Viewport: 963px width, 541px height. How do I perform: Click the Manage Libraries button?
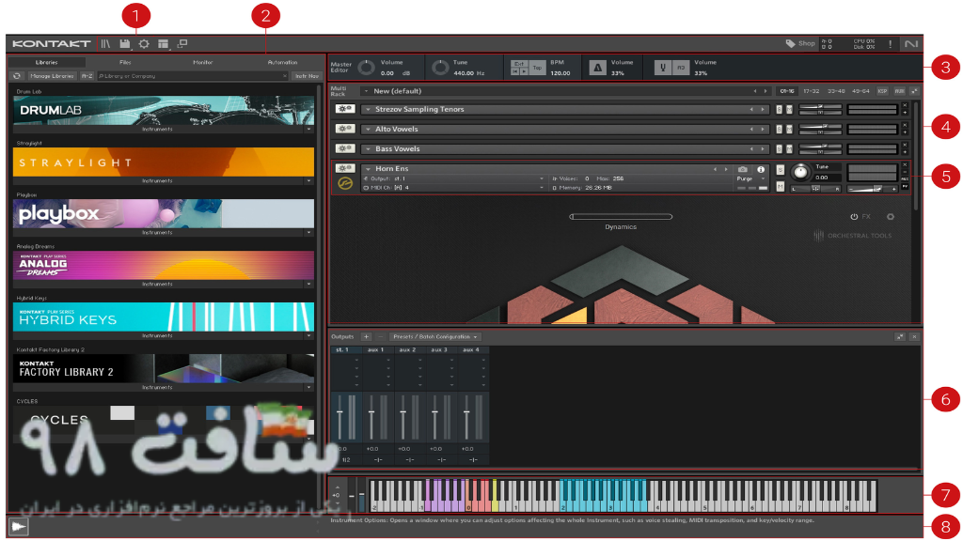point(52,76)
